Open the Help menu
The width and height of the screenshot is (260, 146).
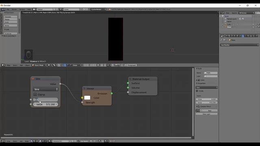[29, 9]
